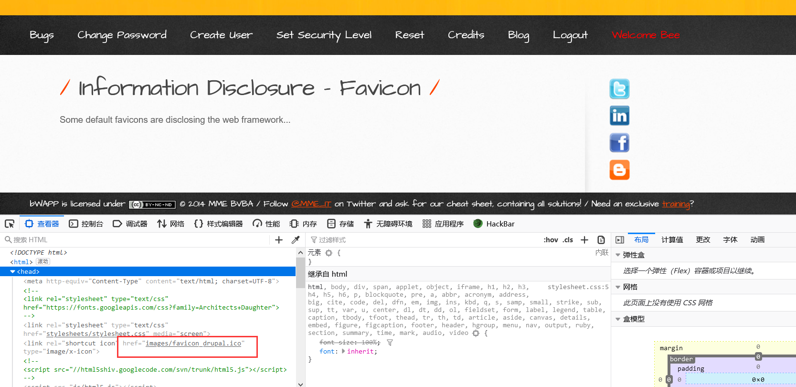Switch to the 内存 memory tab
This screenshot has width=796, height=387.
[x=303, y=224]
